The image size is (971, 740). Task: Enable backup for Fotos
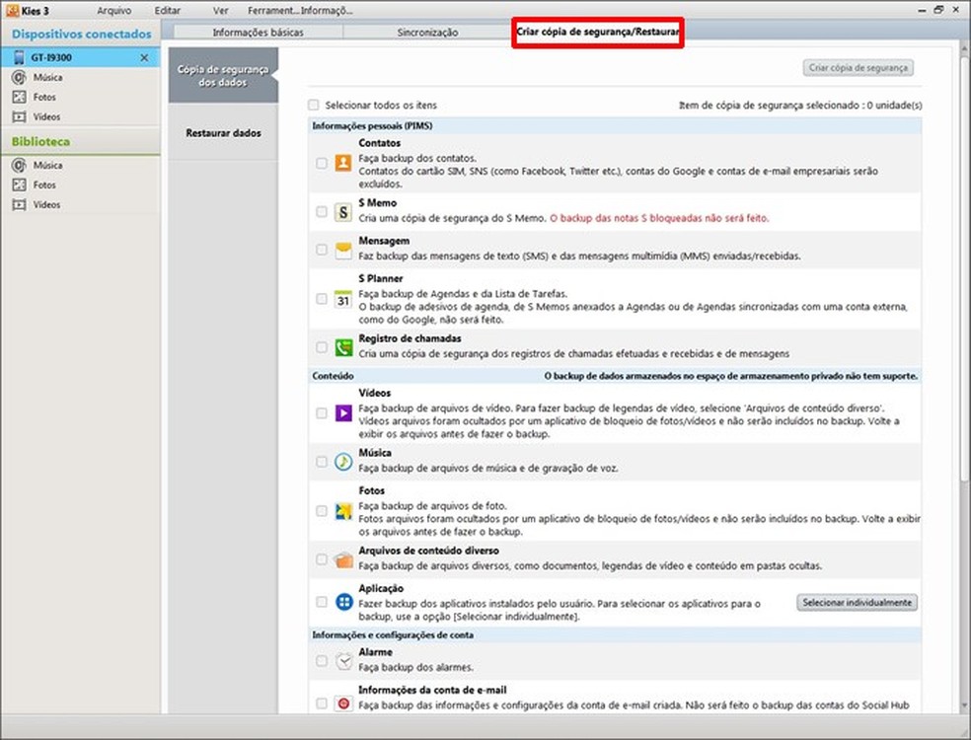321,510
